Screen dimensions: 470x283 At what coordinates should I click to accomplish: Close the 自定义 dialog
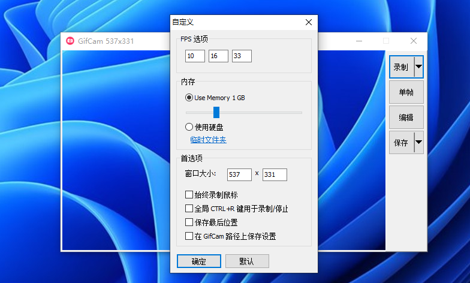pos(309,22)
